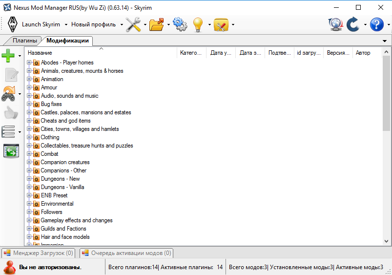Sort by the Катего... column header

tap(191, 53)
